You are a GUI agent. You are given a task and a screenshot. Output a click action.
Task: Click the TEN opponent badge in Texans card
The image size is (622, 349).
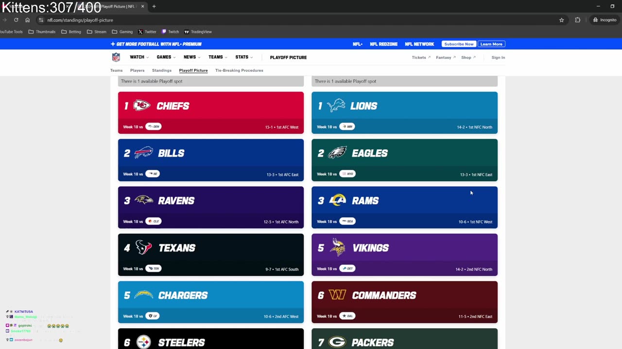tap(154, 269)
